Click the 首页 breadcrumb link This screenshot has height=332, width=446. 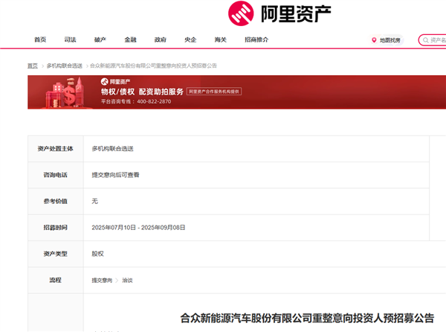33,66
